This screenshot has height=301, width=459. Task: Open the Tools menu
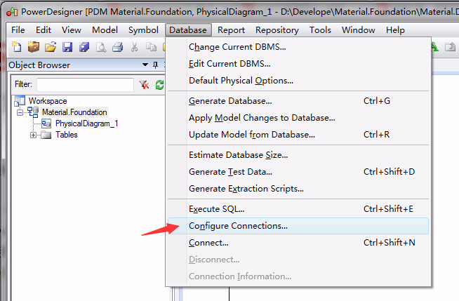coord(320,30)
